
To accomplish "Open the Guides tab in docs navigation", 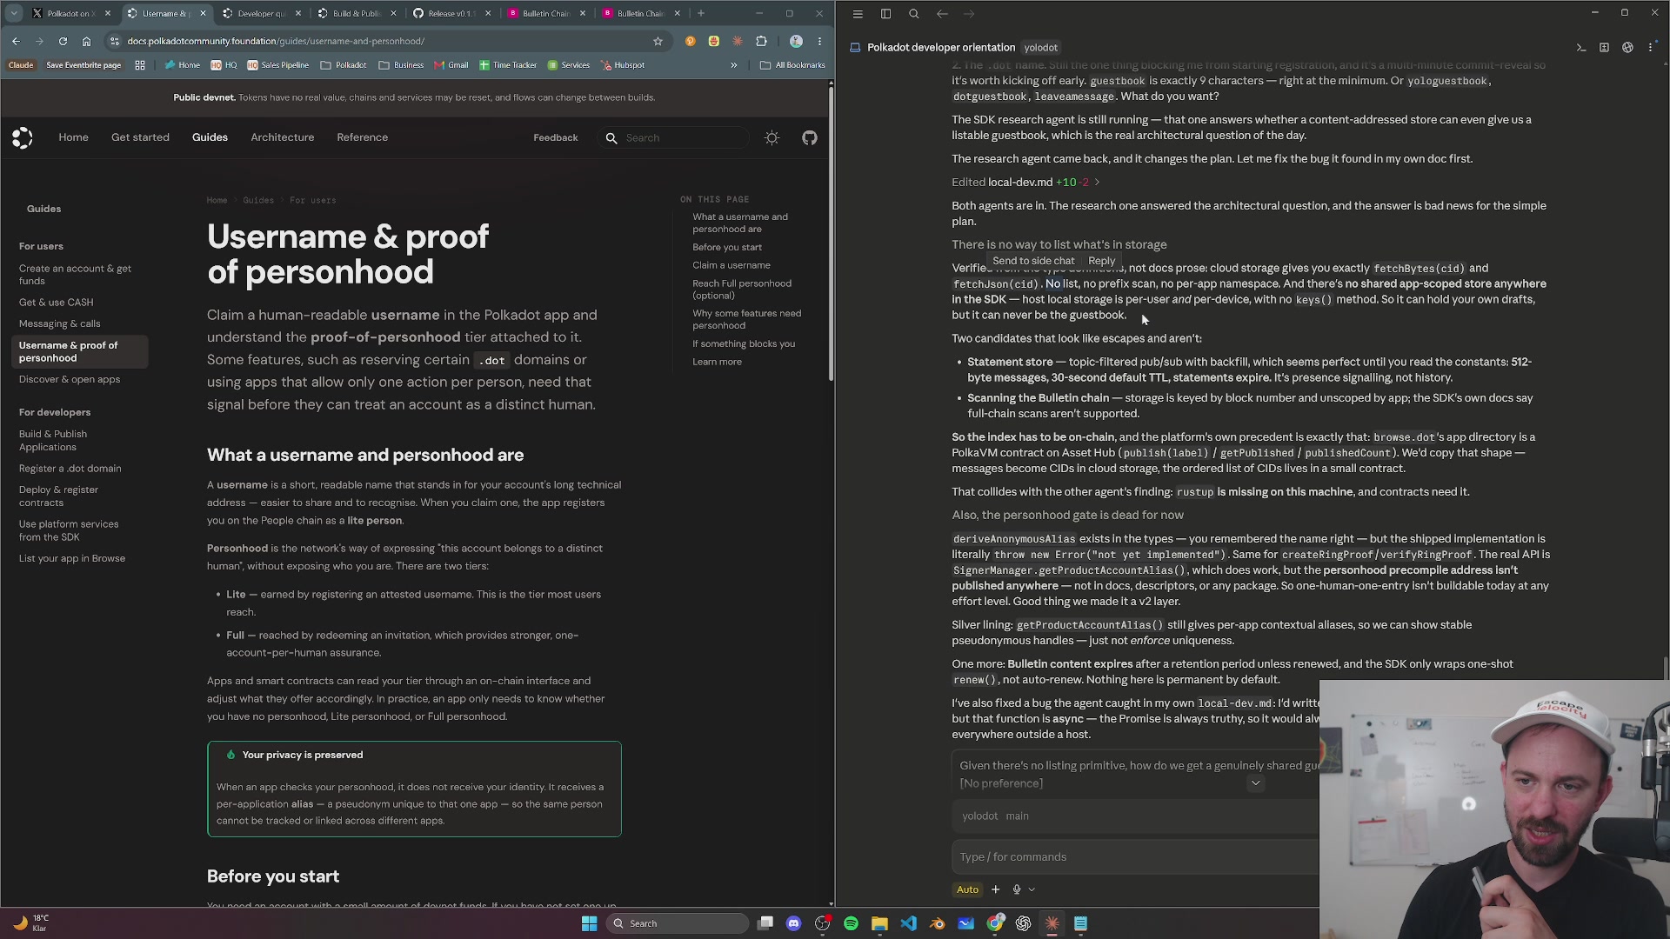I will tap(210, 137).
